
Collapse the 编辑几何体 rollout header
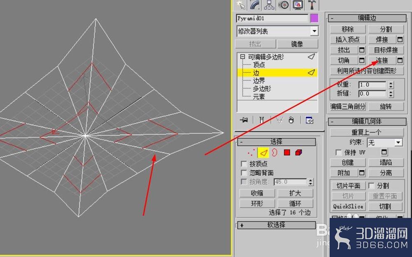point(367,121)
